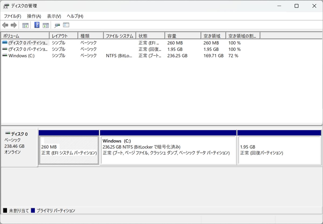Sort by the ボリューム column header
This screenshot has width=323, height=224.
pyautogui.click(x=25, y=36)
